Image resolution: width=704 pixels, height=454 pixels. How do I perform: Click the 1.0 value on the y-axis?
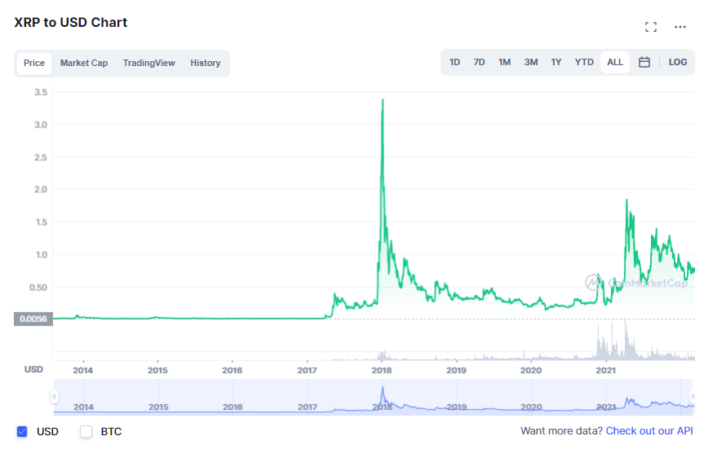(42, 255)
